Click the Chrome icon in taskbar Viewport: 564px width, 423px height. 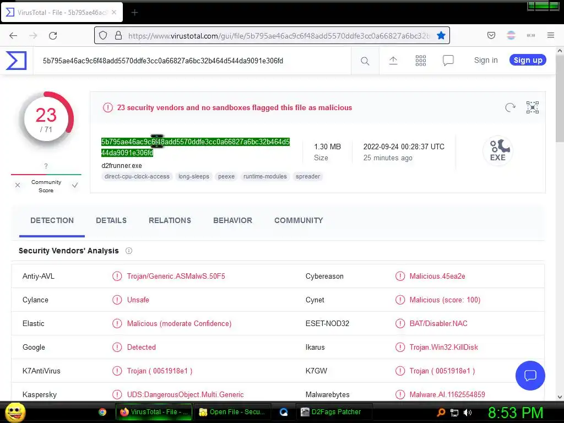point(102,412)
